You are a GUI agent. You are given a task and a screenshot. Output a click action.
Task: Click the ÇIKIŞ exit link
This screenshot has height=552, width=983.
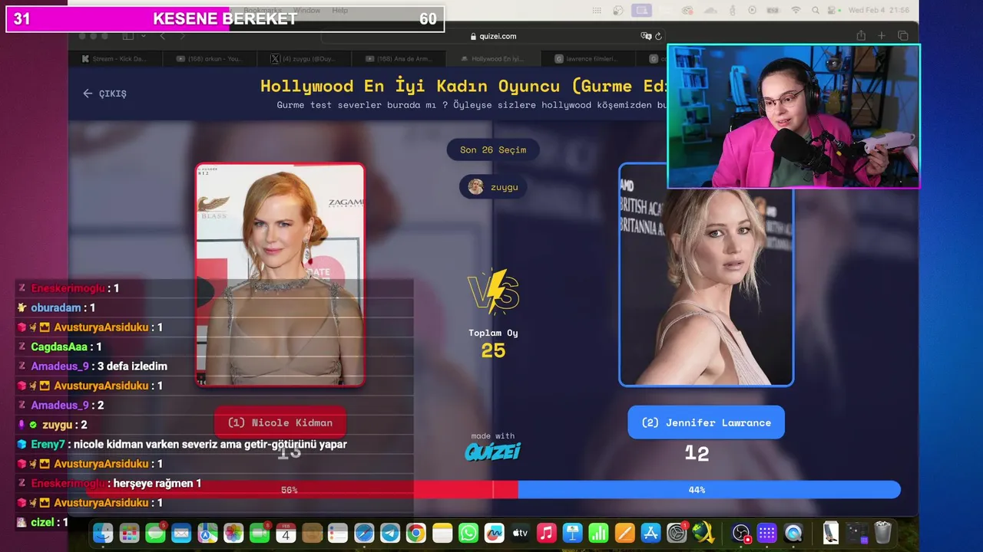coord(104,94)
